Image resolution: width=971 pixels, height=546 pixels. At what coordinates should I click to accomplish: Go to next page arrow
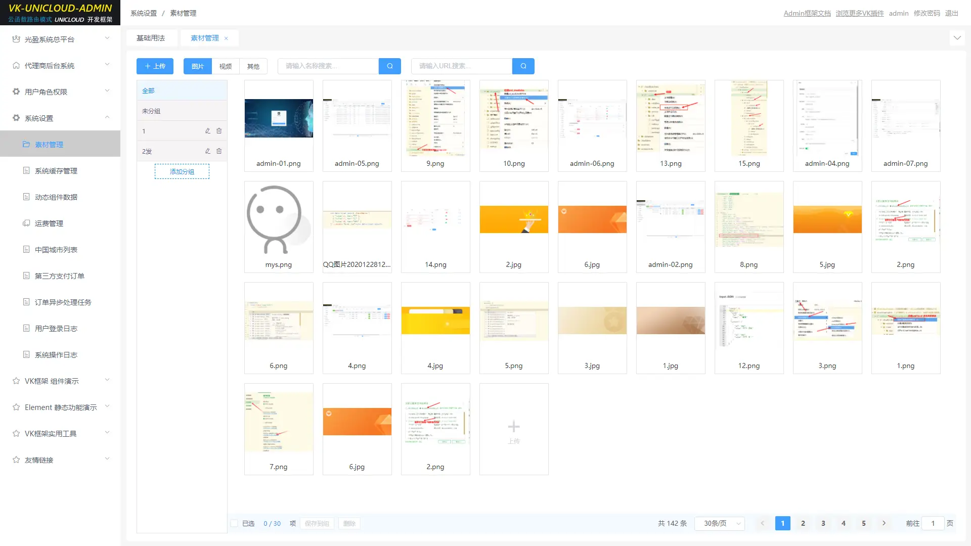[x=884, y=523]
